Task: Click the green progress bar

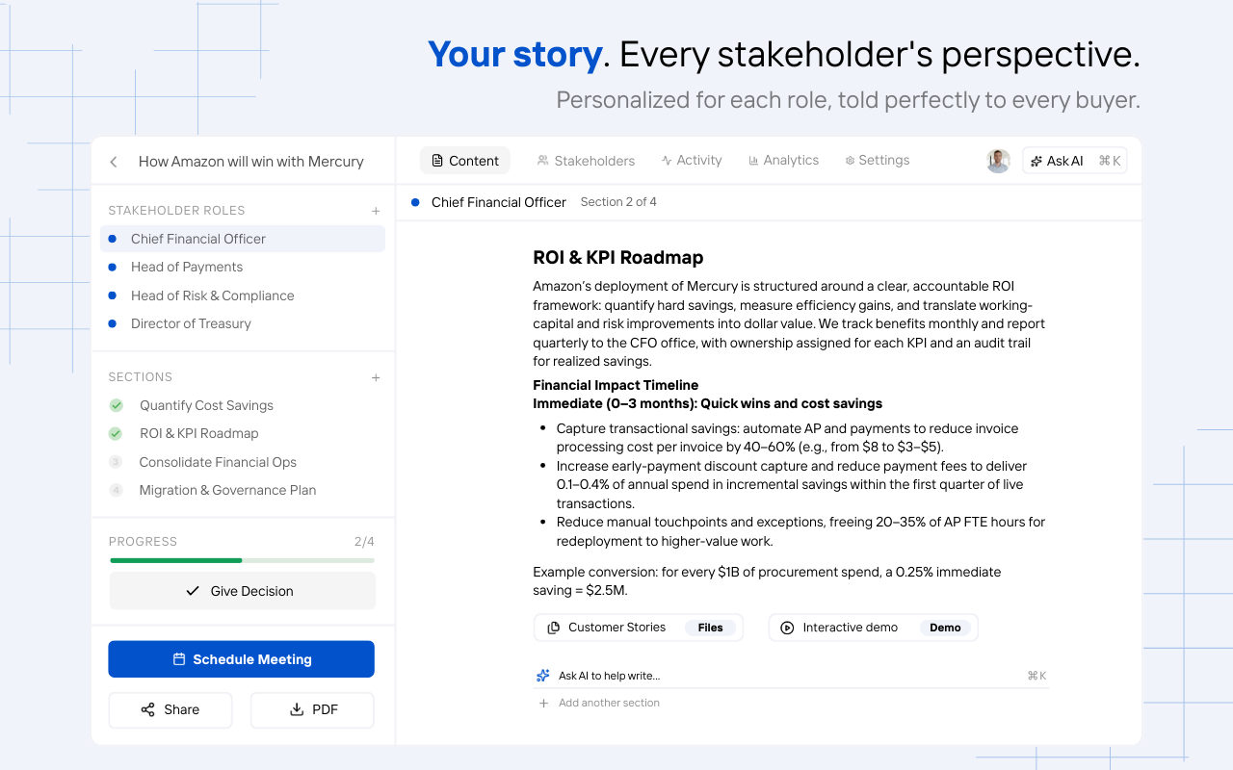Action: [x=175, y=560]
